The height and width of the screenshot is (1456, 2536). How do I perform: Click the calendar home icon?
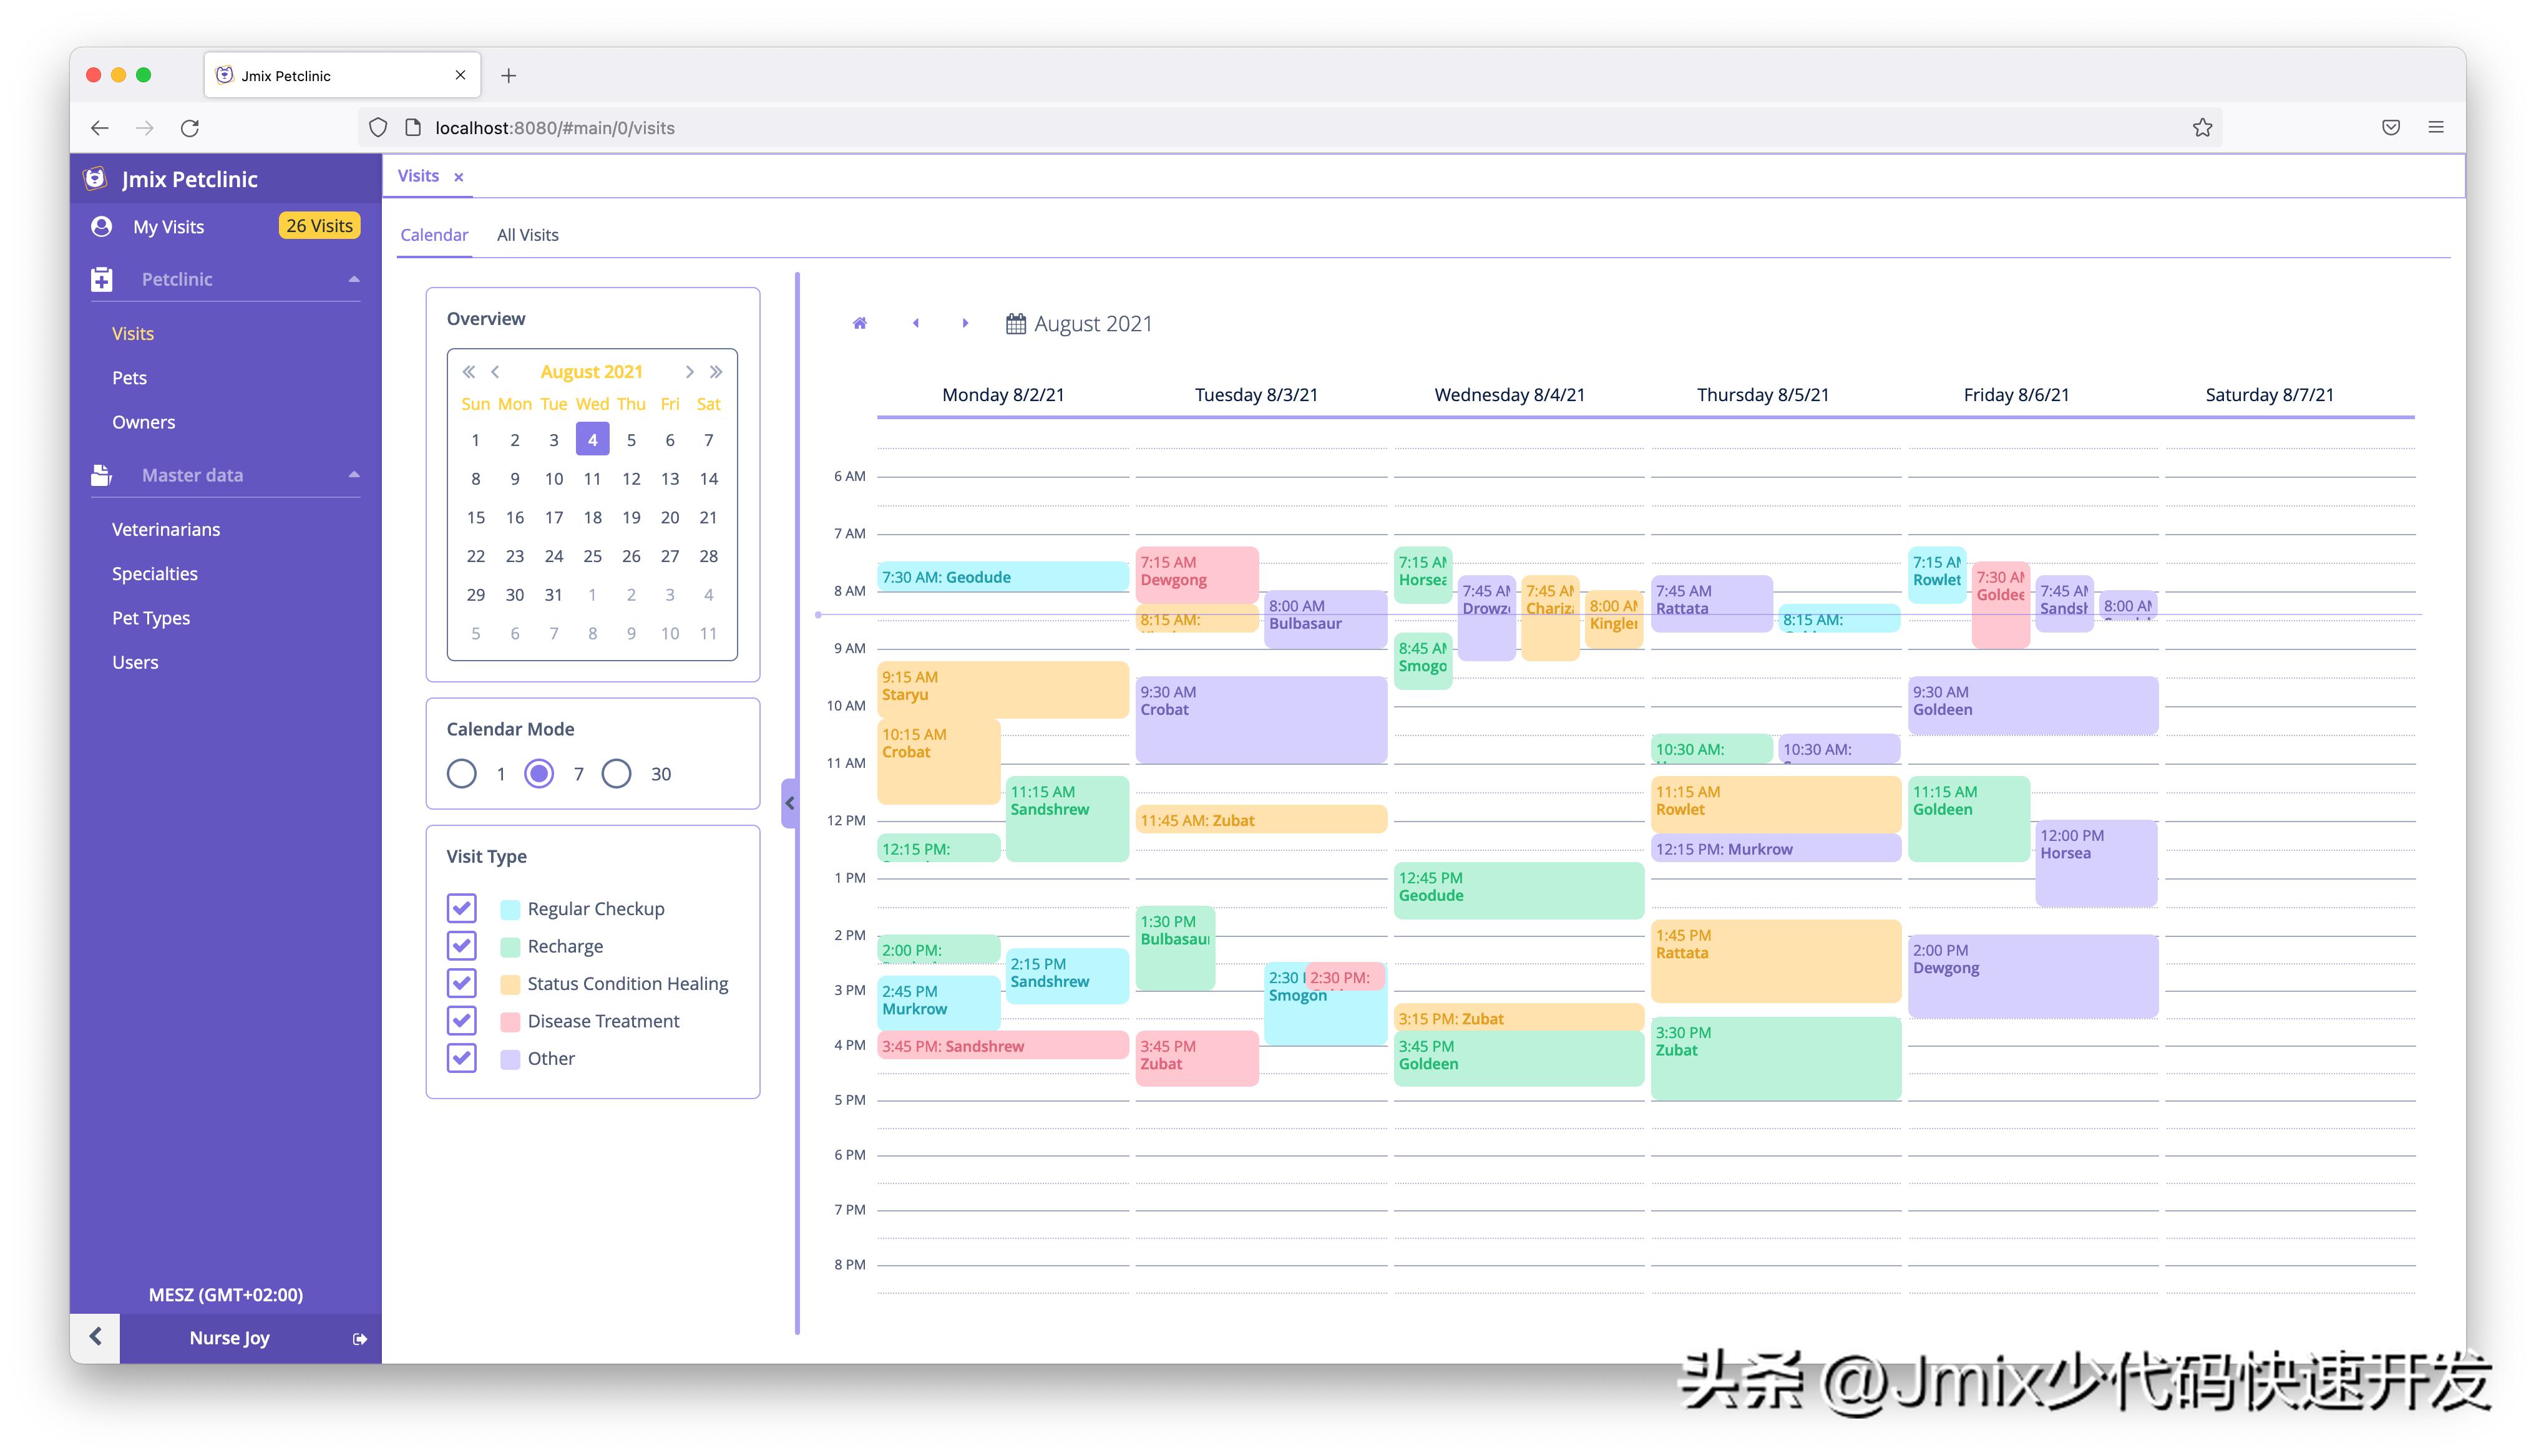point(859,323)
